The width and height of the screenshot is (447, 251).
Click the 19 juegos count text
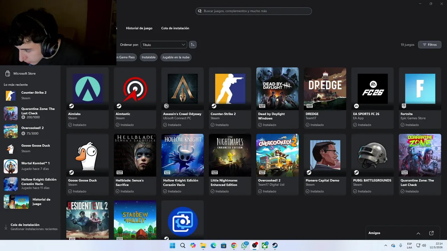tap(408, 45)
